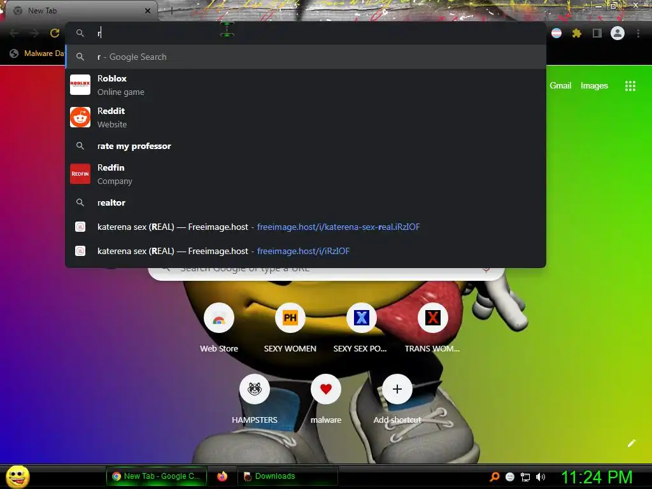
Task: Go back with the back arrow
Action: point(14,33)
